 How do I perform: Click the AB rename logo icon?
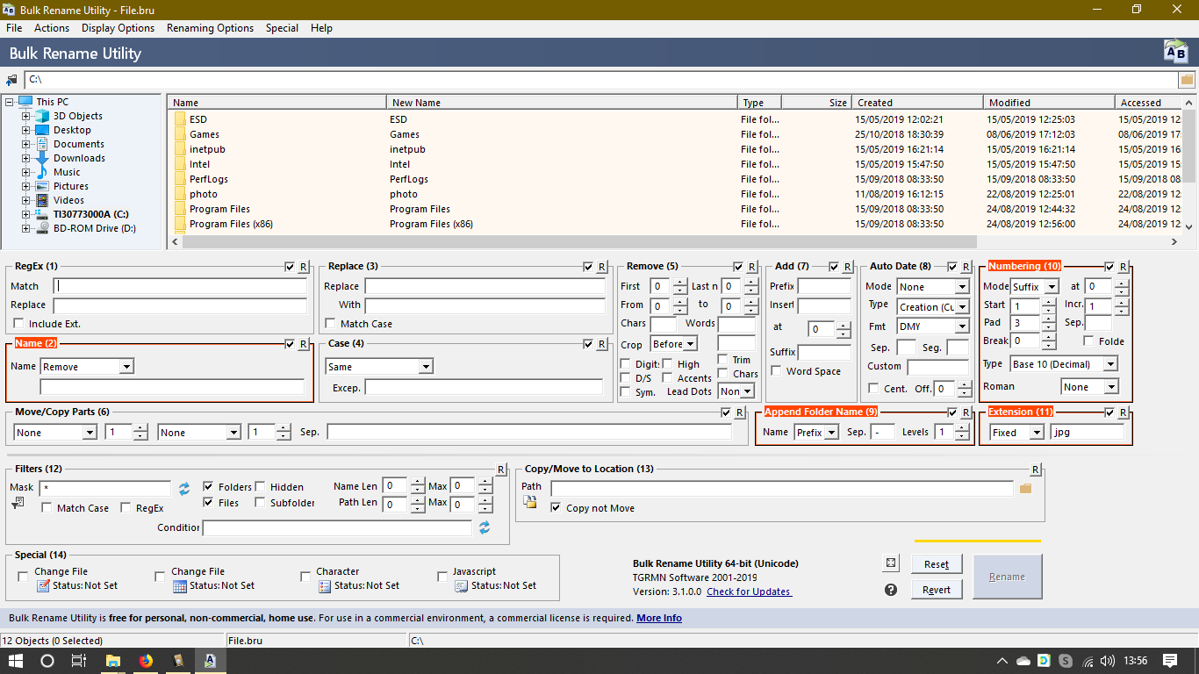pos(1175,52)
